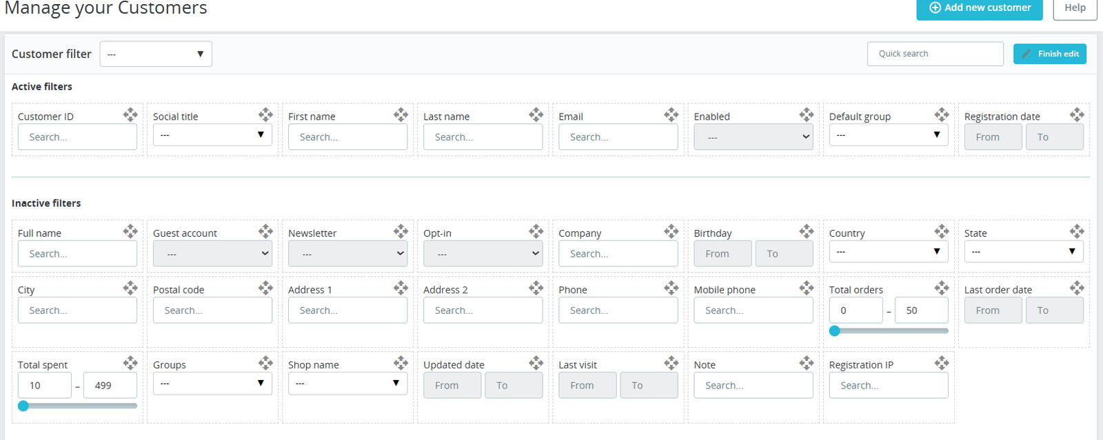The width and height of the screenshot is (1103, 440).
Task: Click the move handle of Last name filter
Action: pos(536,114)
